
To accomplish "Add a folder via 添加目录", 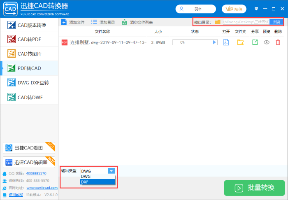I will pos(107,22).
